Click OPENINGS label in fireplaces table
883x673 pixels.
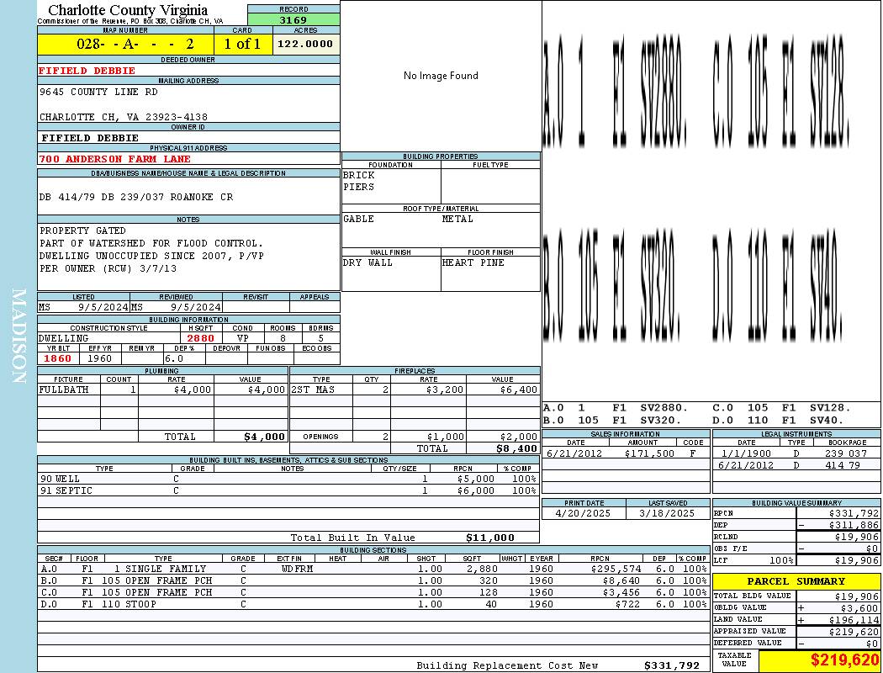pos(320,437)
